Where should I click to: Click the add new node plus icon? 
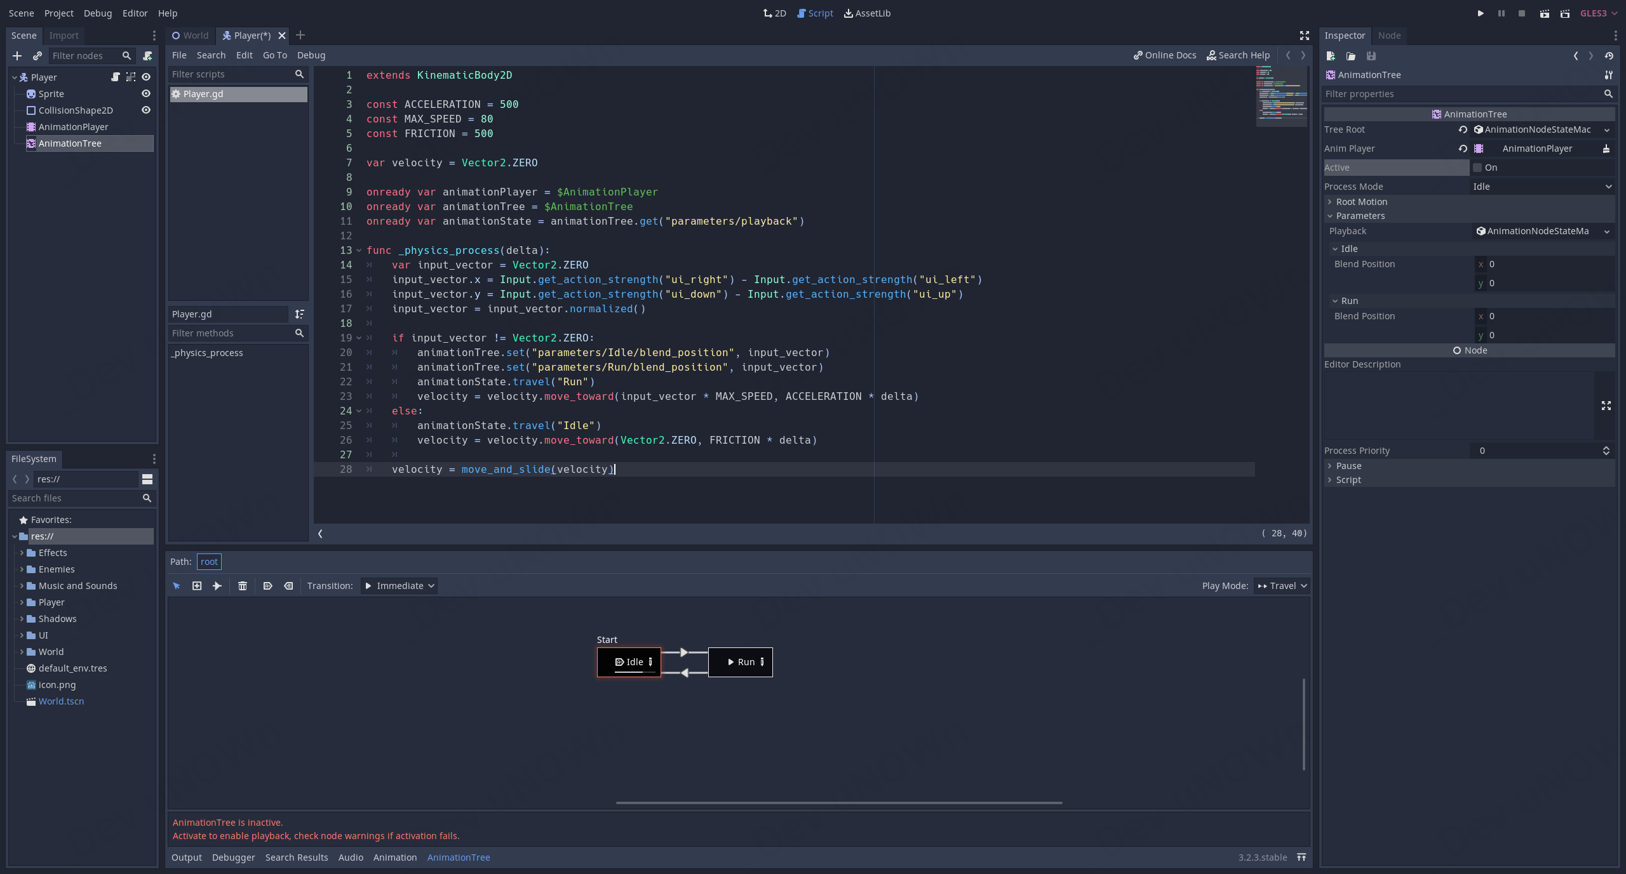pyautogui.click(x=17, y=56)
